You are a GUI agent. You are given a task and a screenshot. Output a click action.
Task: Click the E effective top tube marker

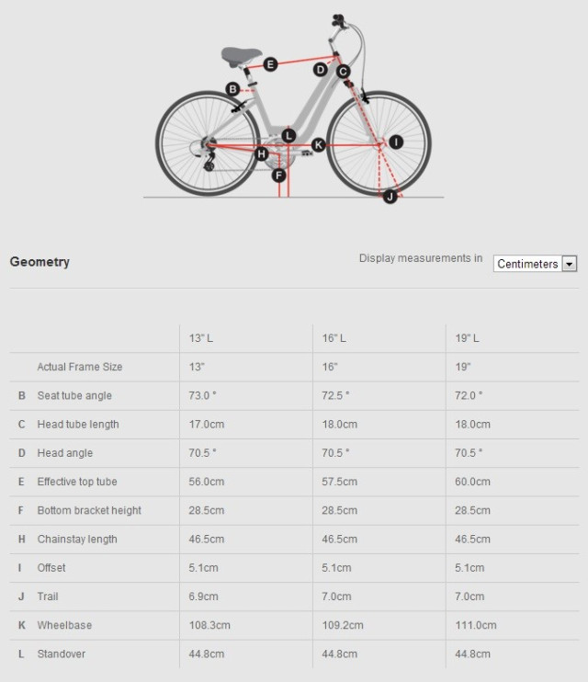coord(270,64)
